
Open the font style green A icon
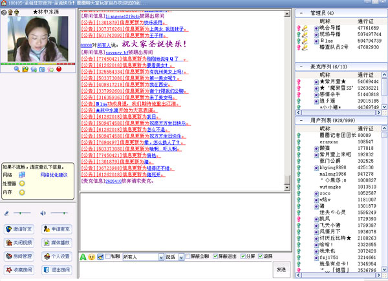coord(83,256)
